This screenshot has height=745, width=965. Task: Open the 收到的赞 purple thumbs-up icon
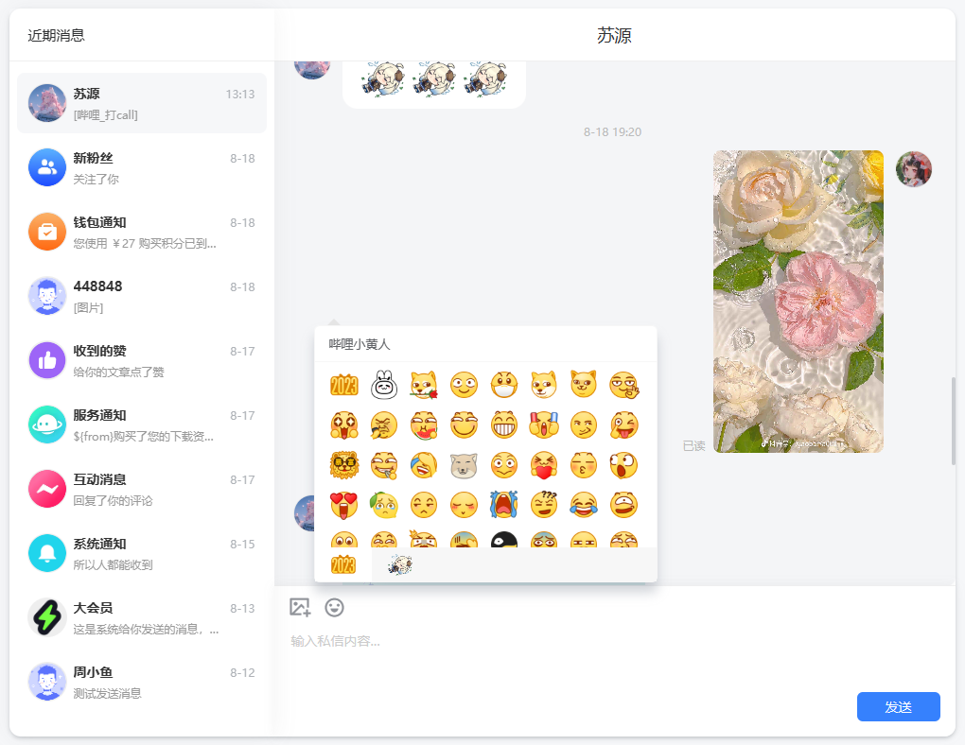(47, 360)
